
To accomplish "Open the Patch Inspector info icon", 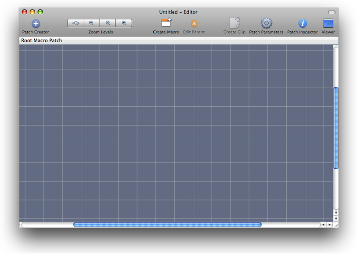I will pyautogui.click(x=302, y=23).
